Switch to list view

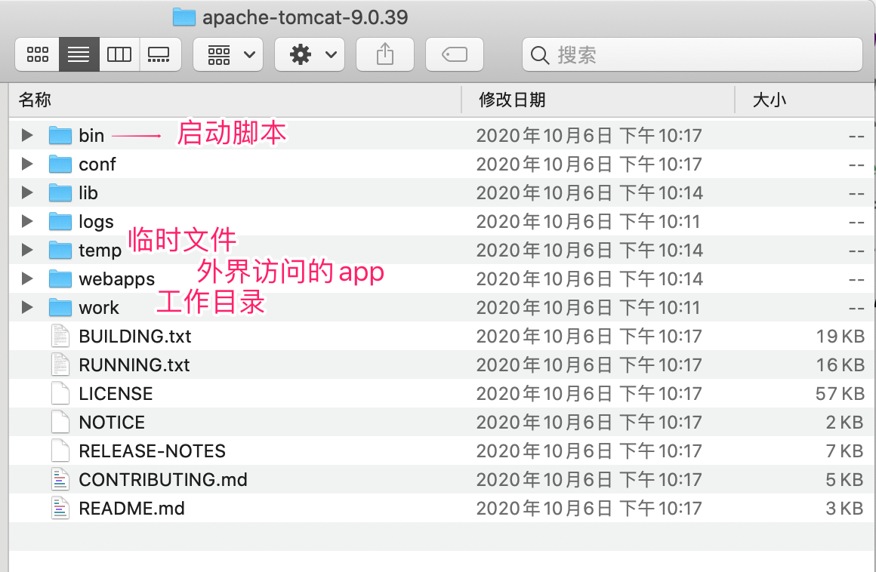tap(79, 54)
